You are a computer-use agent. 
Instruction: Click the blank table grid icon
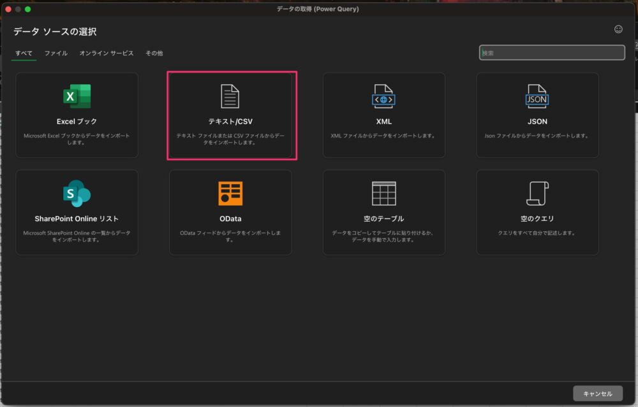click(383, 194)
